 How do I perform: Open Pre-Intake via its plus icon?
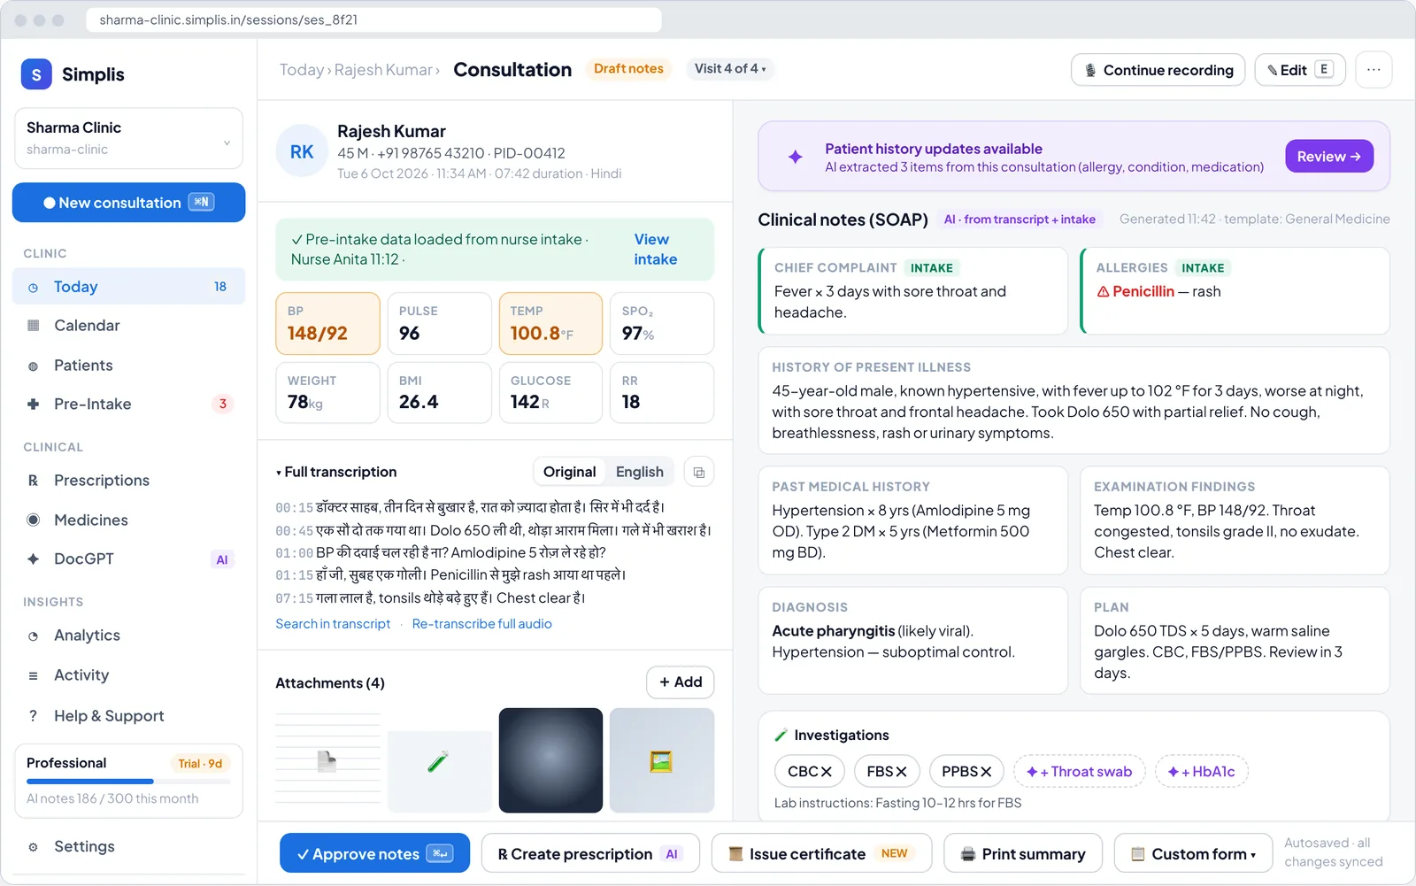coord(33,404)
